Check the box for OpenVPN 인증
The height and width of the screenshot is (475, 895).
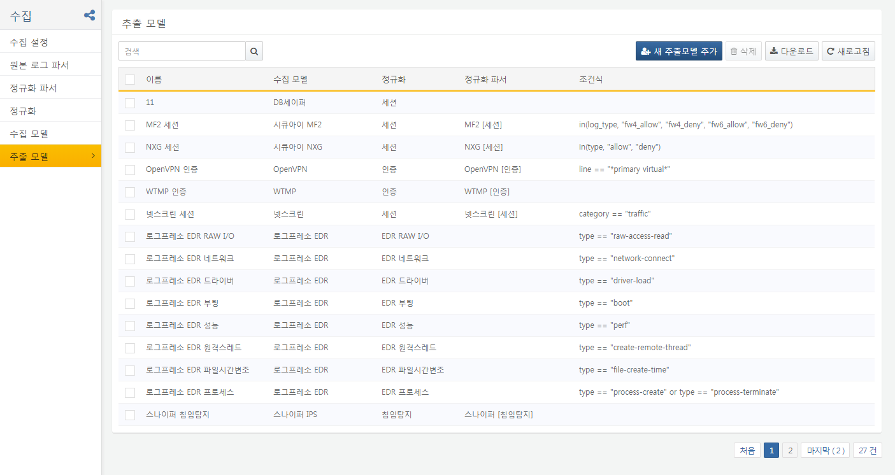click(x=130, y=169)
